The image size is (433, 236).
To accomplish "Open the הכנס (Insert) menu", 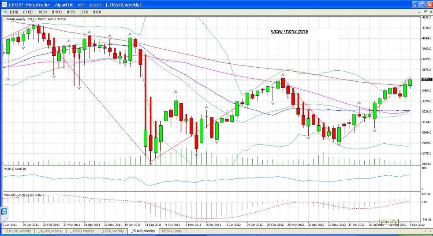I will pos(43,12).
